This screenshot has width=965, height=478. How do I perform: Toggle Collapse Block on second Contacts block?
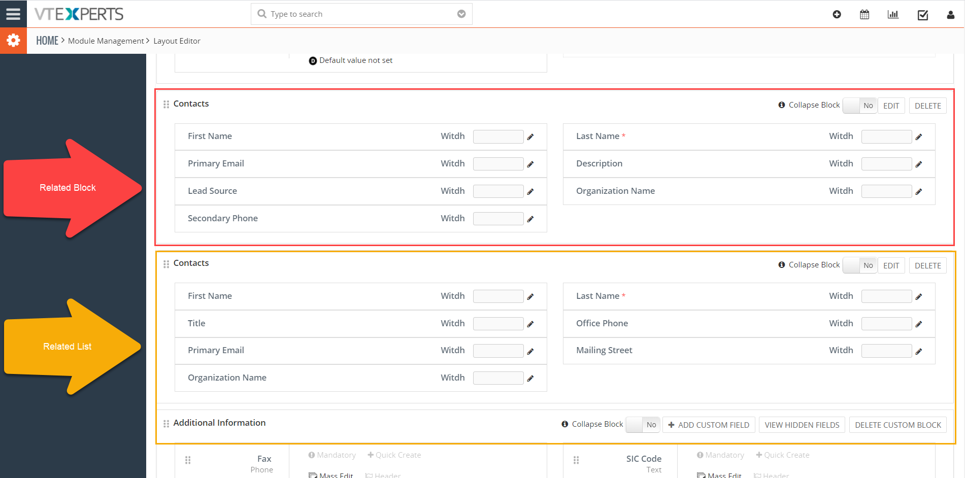pyautogui.click(x=859, y=265)
